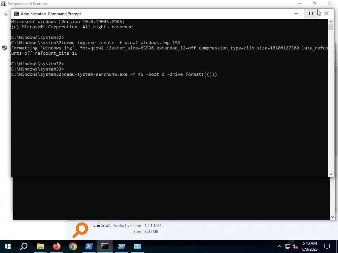Screen dimensions: 338x253
Task: Click the Programs and Features window icon
Action: click(3, 4)
